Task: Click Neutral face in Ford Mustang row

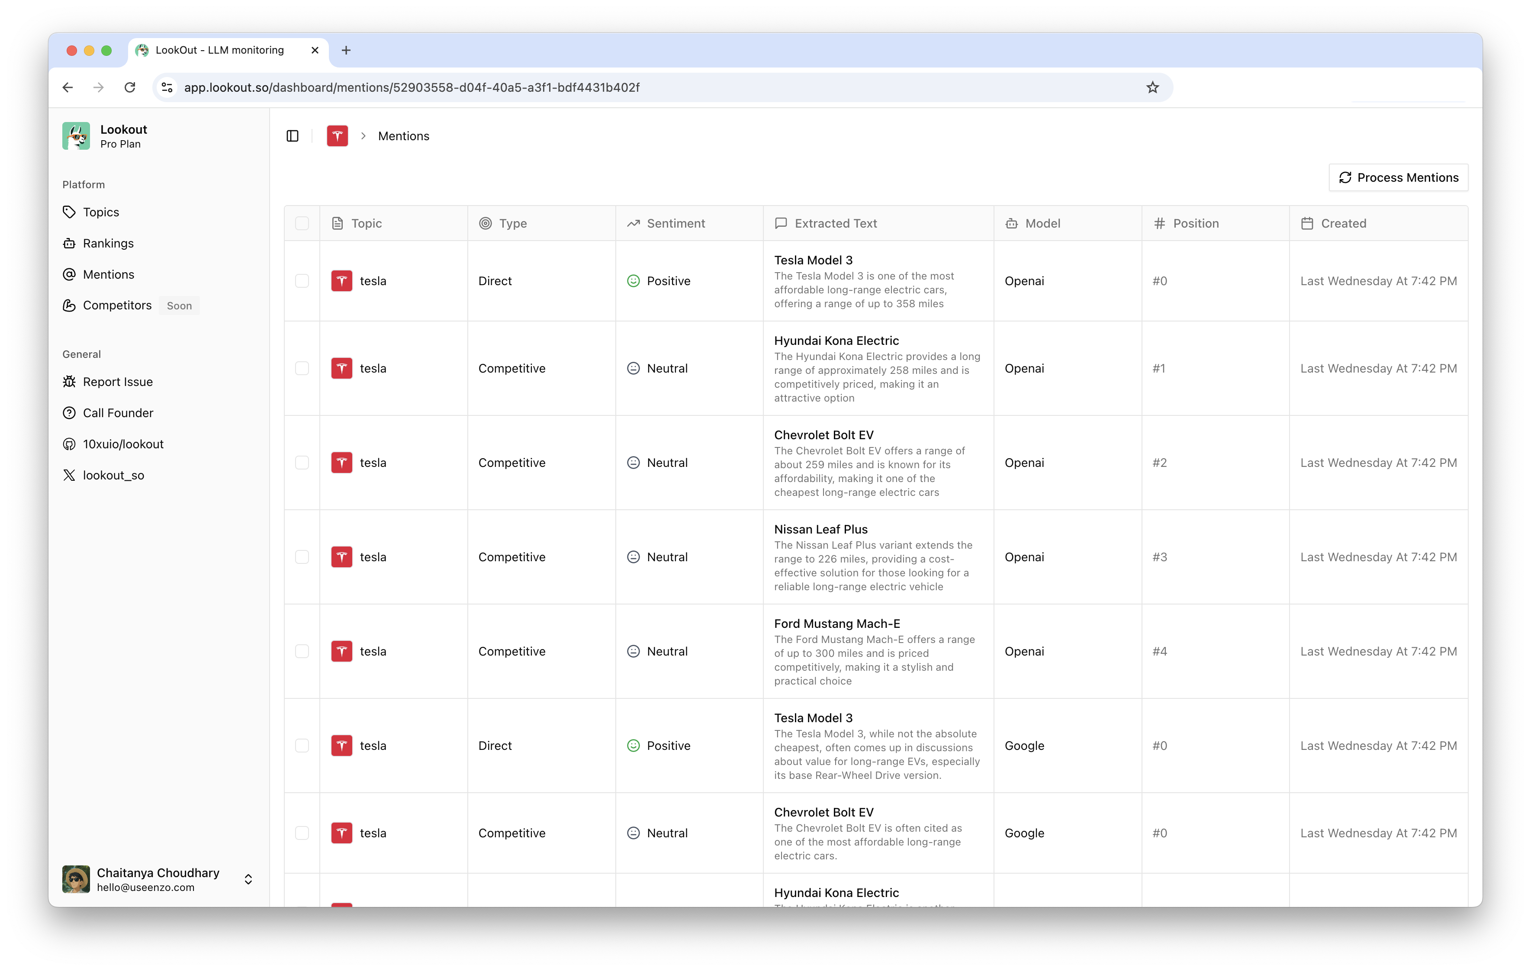Action: pos(633,652)
